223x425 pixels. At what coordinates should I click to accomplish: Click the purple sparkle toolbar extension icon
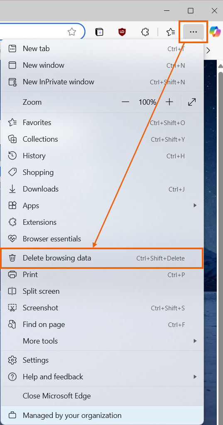pos(99,32)
